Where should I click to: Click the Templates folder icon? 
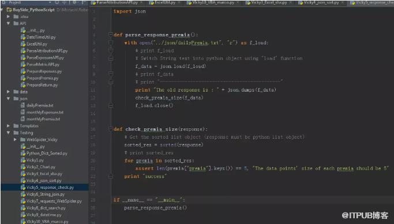pos(16,126)
